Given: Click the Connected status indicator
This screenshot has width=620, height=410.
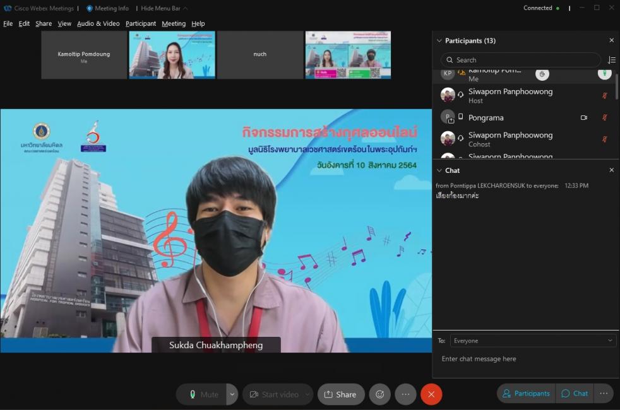Looking at the screenshot, I should coord(541,8).
